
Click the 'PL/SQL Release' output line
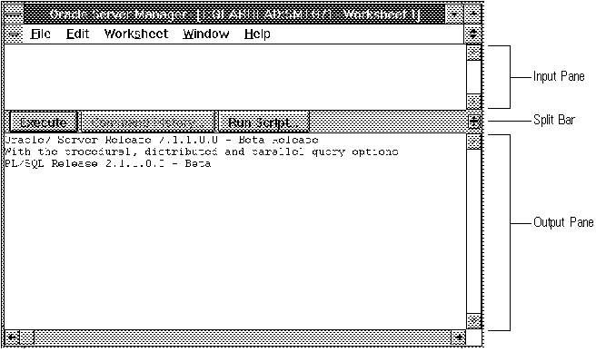click(x=108, y=163)
